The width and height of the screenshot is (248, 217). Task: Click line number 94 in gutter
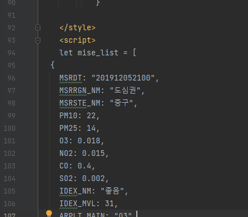[11, 53]
